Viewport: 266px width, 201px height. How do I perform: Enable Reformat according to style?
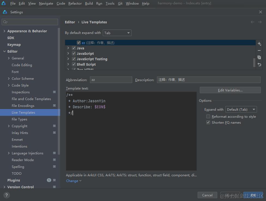coord(208,116)
